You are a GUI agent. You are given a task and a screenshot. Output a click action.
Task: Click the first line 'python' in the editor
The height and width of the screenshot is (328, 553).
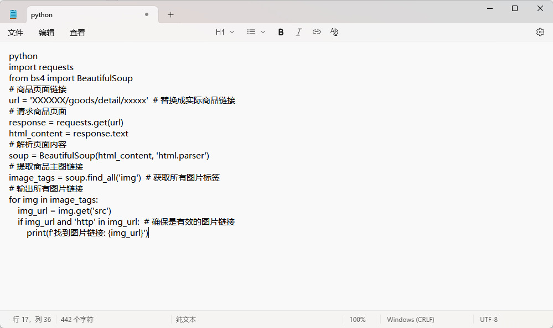(23, 56)
